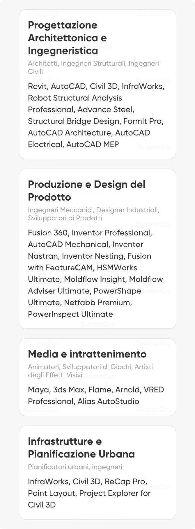
Task: Click the Fusion 360, Inventor Professional line
Action: tap(90, 233)
